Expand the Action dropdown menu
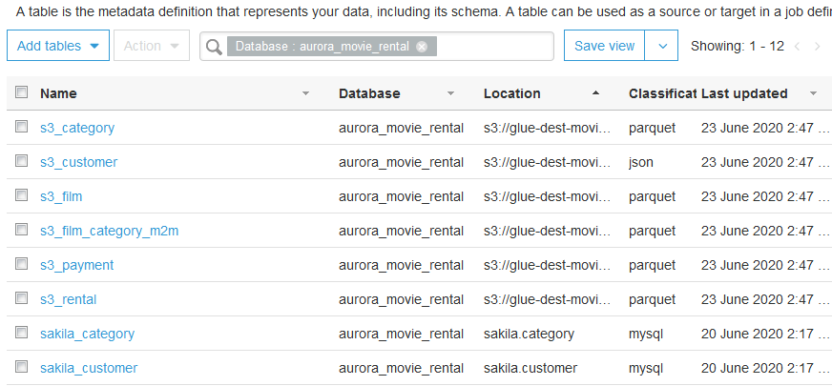 (x=151, y=46)
